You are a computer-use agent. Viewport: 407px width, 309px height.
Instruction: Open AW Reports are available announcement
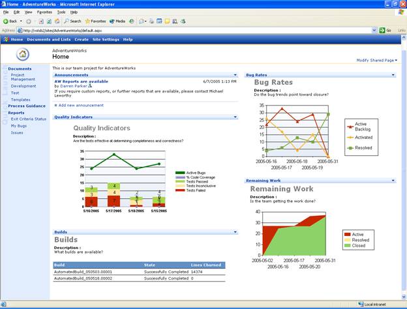[82, 81]
